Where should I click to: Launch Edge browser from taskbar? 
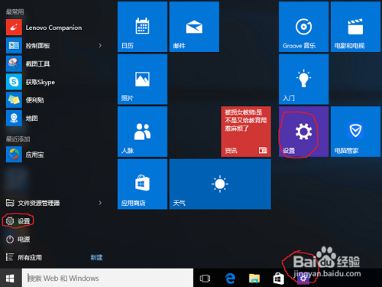click(x=230, y=278)
